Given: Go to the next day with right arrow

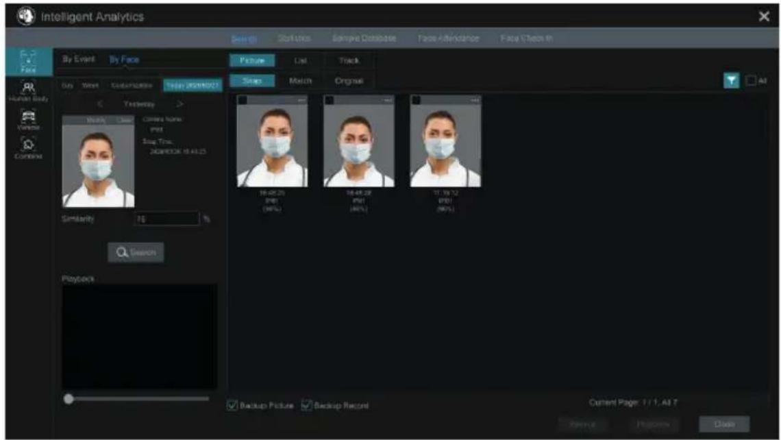Looking at the screenshot, I should [179, 103].
